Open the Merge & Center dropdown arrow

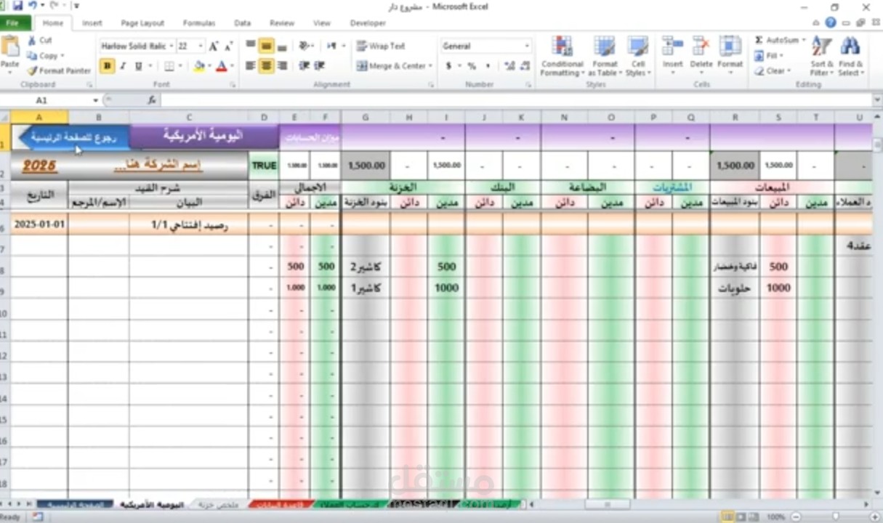click(x=430, y=66)
